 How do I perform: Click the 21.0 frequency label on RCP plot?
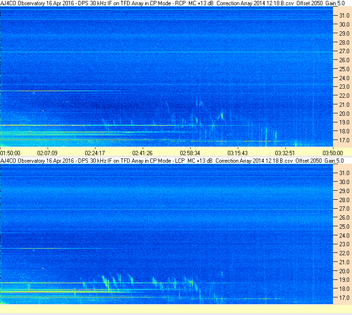click(344, 105)
